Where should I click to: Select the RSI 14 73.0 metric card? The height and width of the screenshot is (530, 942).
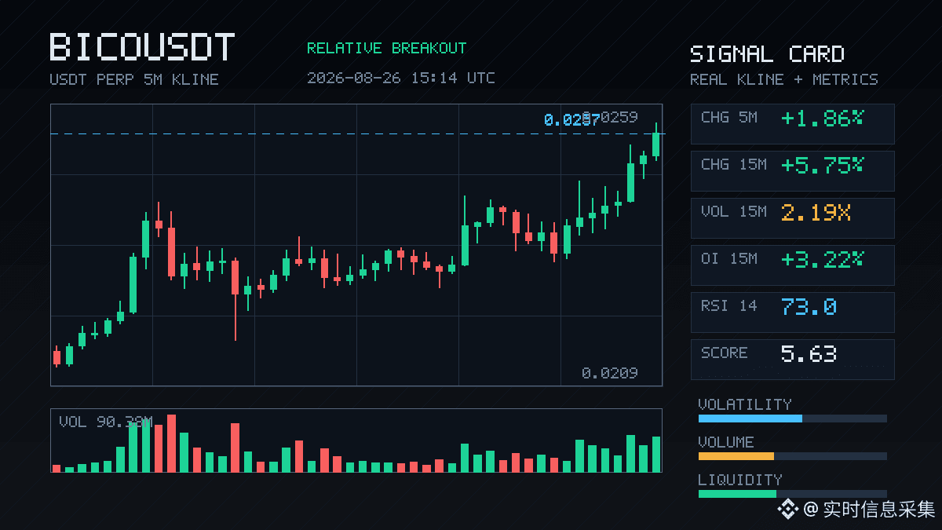click(x=792, y=312)
